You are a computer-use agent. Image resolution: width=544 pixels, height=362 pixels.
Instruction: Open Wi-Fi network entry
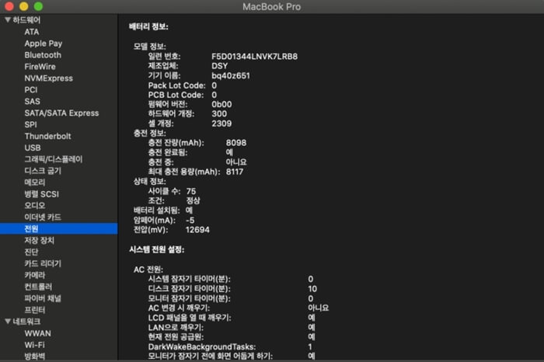pos(35,345)
